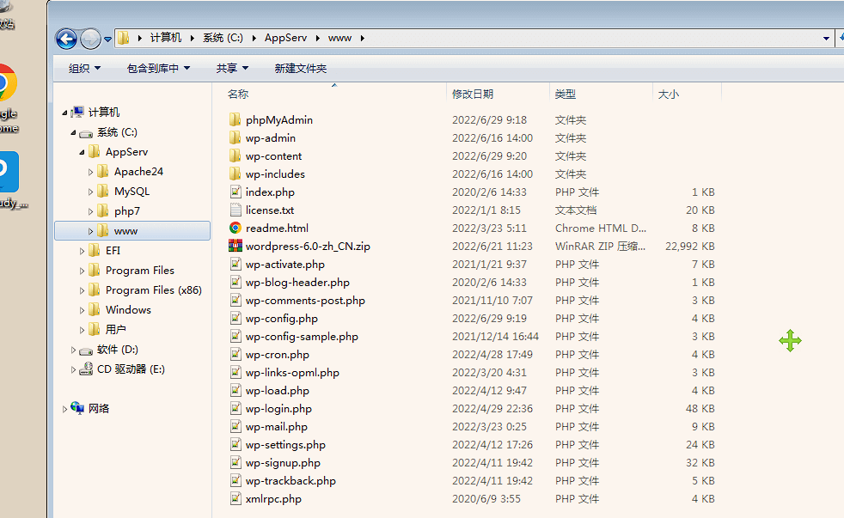This screenshot has height=518, width=844.
Task: Click the Google Chrome desktop shortcut
Action: [x=8, y=97]
